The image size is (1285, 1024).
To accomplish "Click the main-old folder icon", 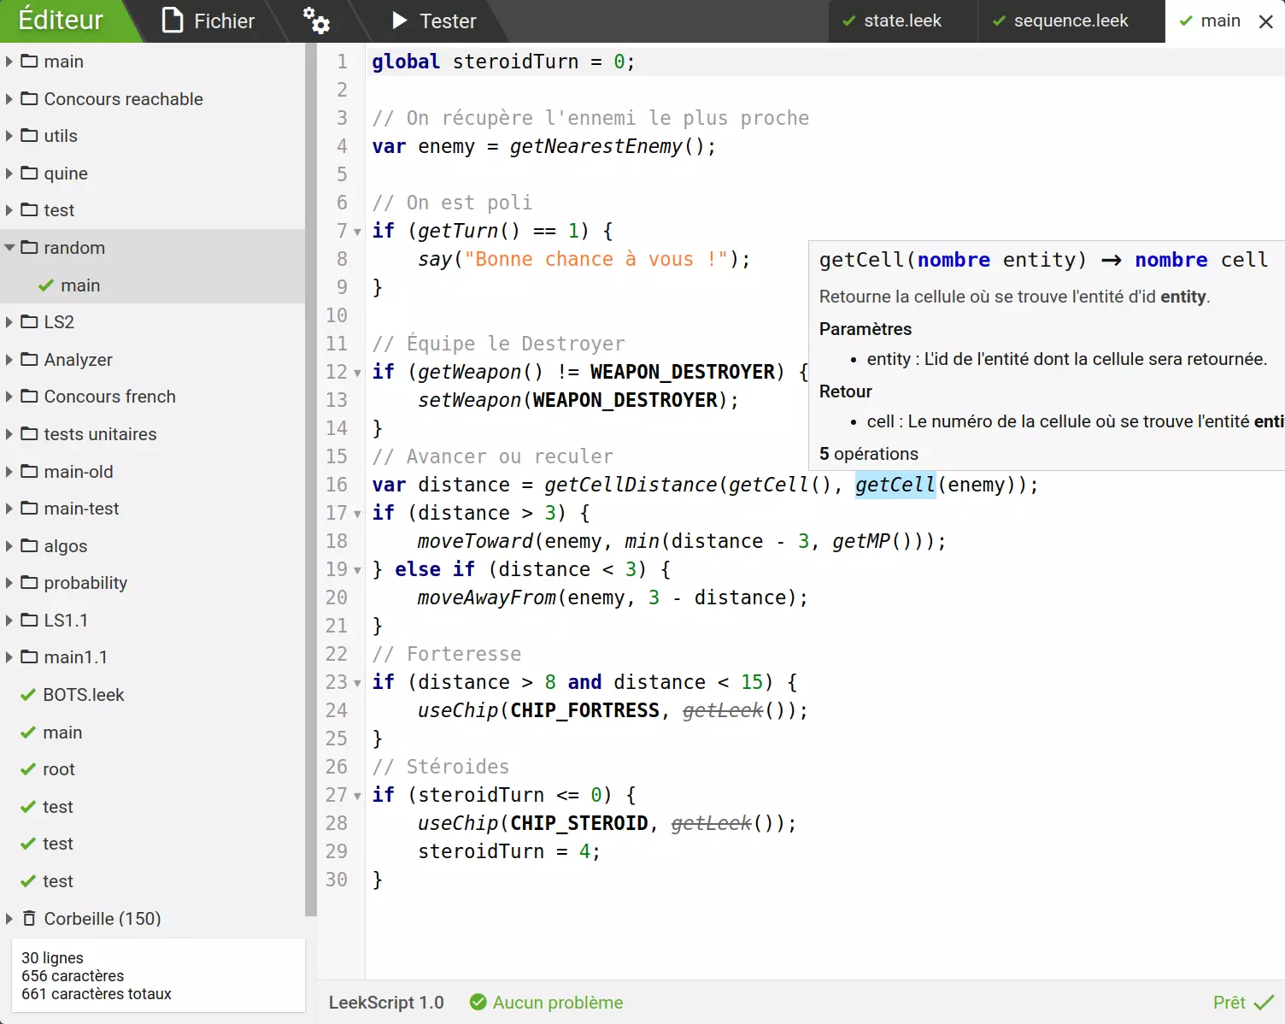I will tap(30, 471).
